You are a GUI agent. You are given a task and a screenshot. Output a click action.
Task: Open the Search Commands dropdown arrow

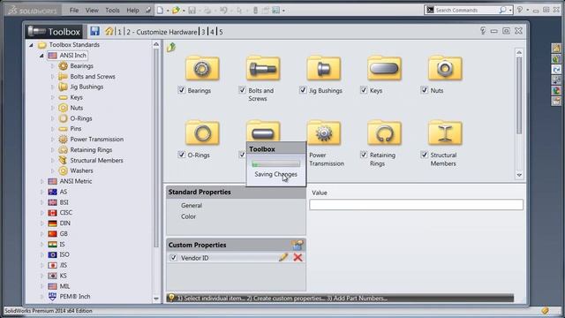(510, 11)
